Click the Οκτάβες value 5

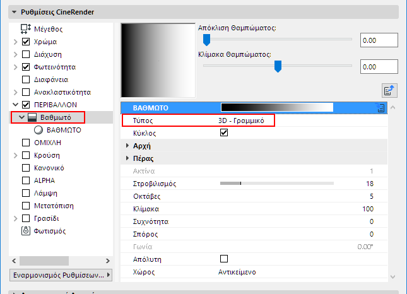(x=372, y=196)
